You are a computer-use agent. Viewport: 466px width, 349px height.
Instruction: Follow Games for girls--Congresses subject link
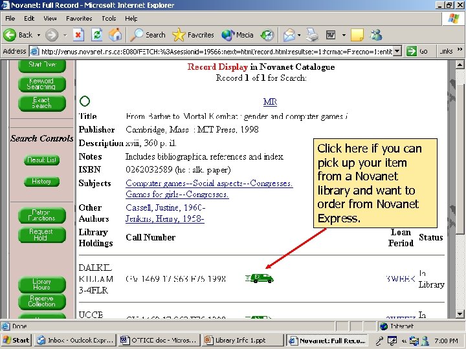click(177, 195)
